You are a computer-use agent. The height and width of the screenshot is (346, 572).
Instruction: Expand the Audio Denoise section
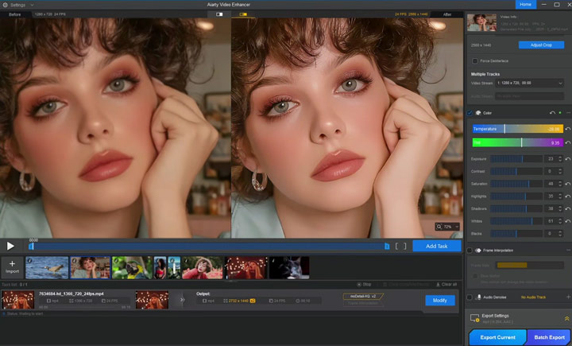pyautogui.click(x=568, y=297)
